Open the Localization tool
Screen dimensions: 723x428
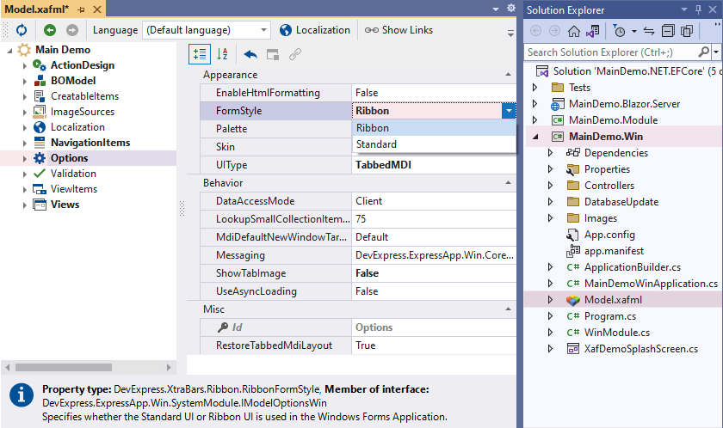click(315, 30)
